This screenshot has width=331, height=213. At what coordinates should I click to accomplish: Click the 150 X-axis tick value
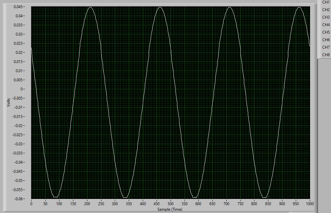coord(73,204)
